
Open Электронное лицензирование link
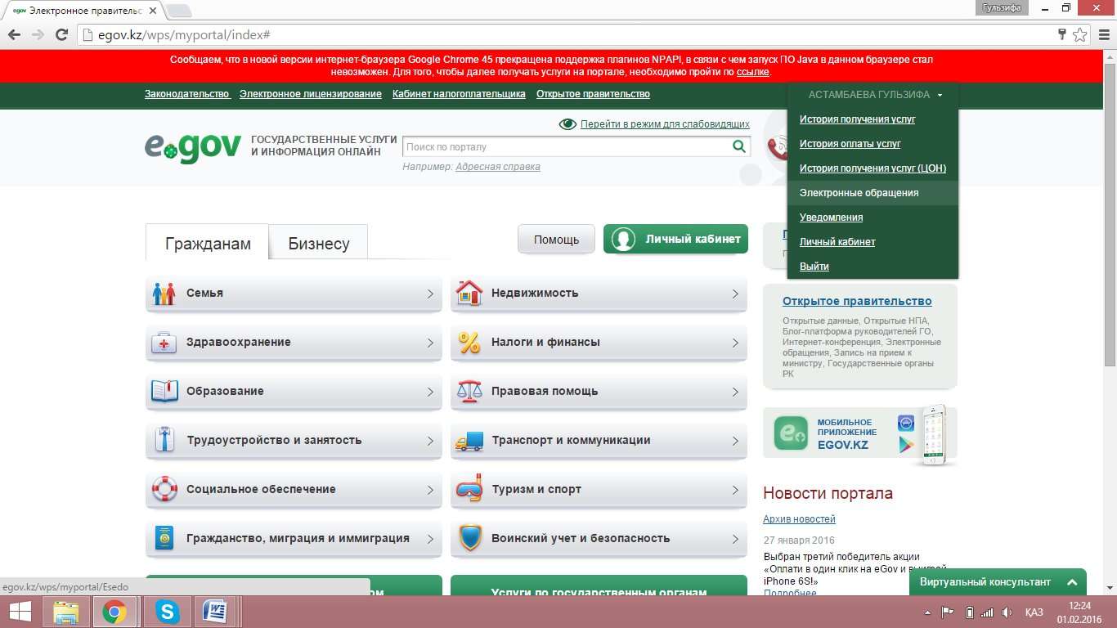tap(310, 94)
